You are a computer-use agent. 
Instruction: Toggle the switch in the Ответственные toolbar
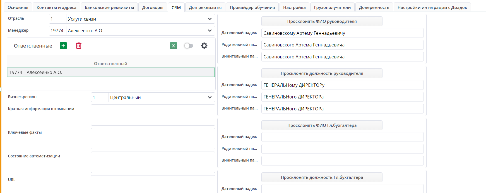click(x=189, y=46)
